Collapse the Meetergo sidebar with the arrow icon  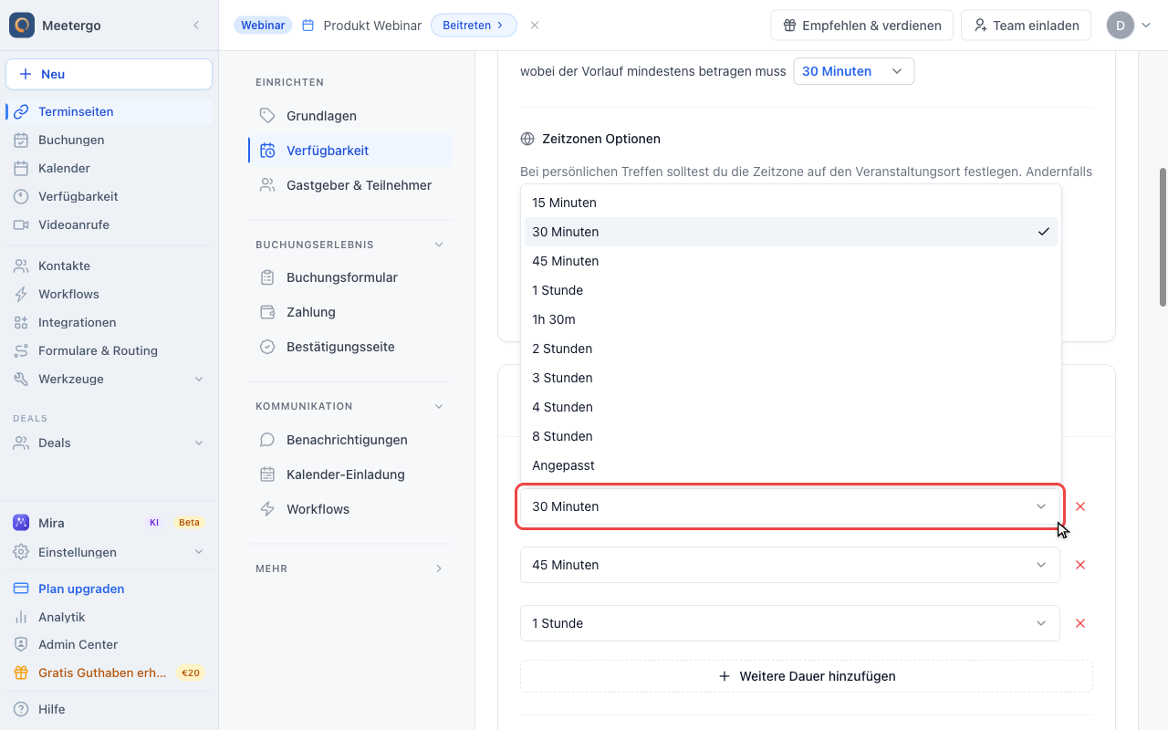click(196, 26)
